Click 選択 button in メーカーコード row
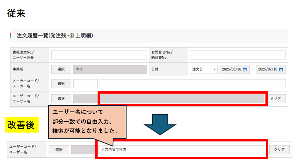Viewport: 299px width, 168px height. [61, 84]
